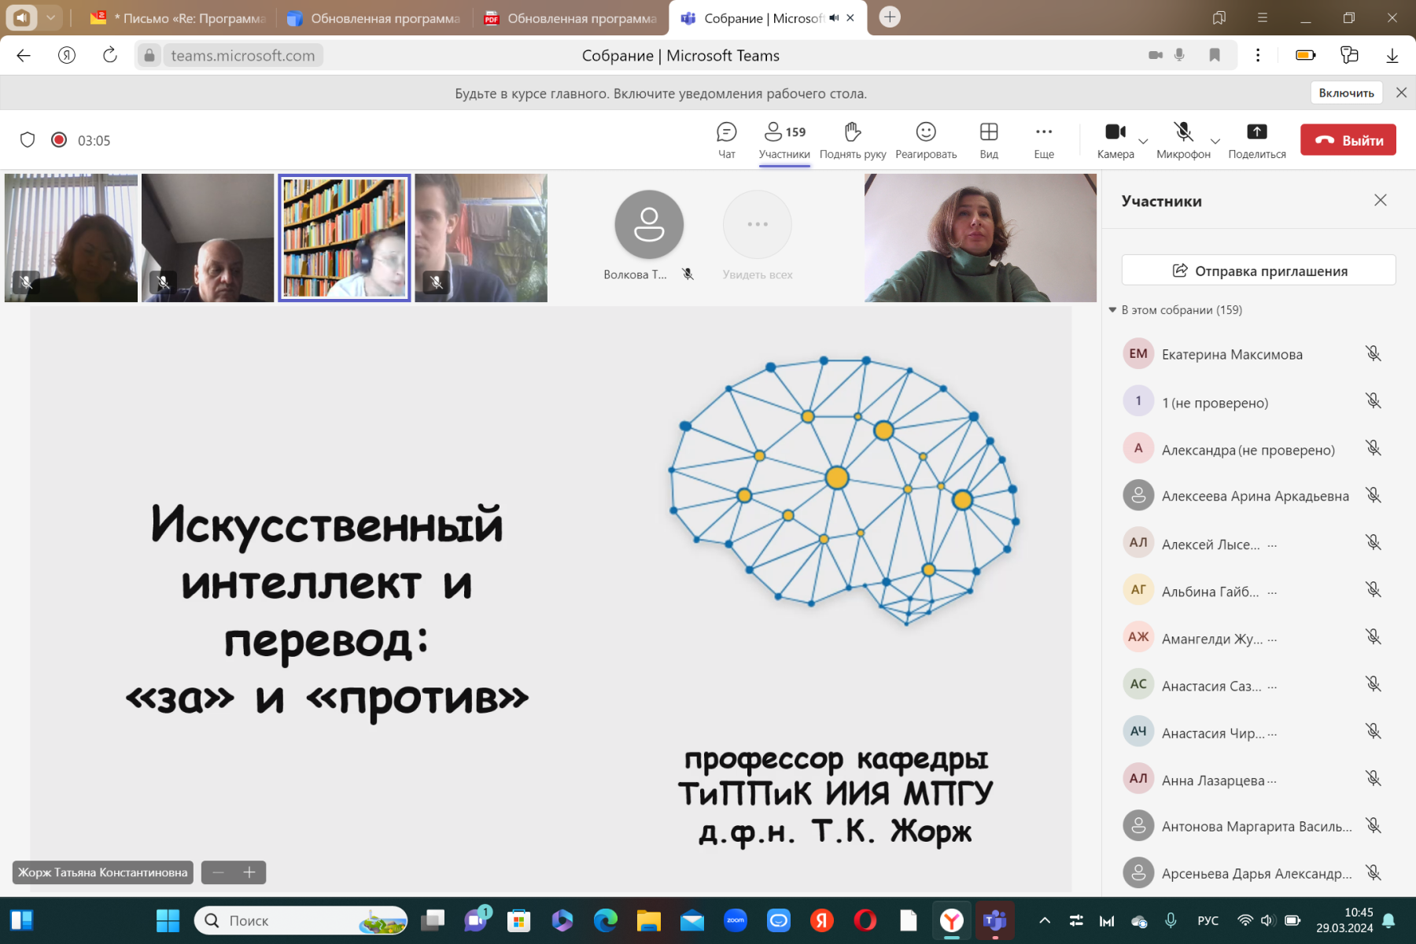
Task: Mute audio on the Собрание tab
Action: tap(834, 18)
